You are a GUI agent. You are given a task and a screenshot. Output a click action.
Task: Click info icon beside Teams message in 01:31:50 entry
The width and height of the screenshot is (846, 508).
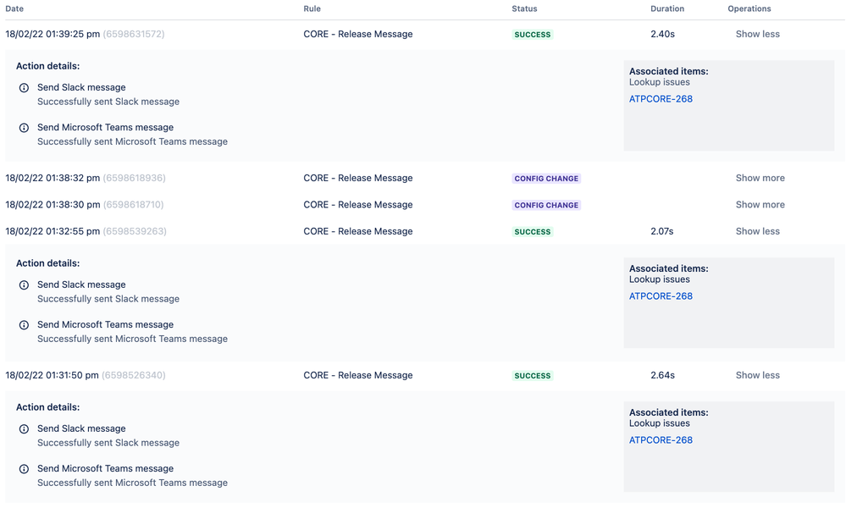click(x=24, y=469)
